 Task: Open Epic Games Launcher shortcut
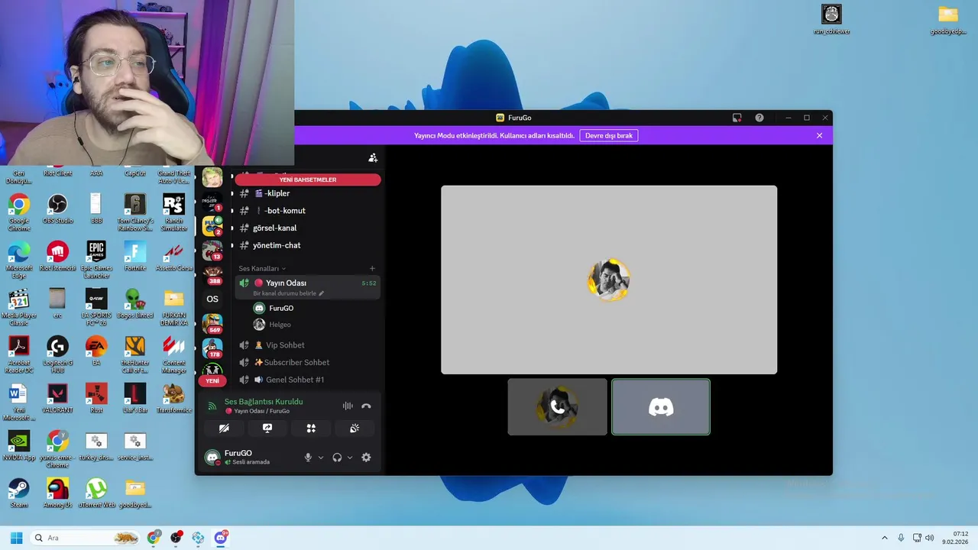tap(96, 260)
